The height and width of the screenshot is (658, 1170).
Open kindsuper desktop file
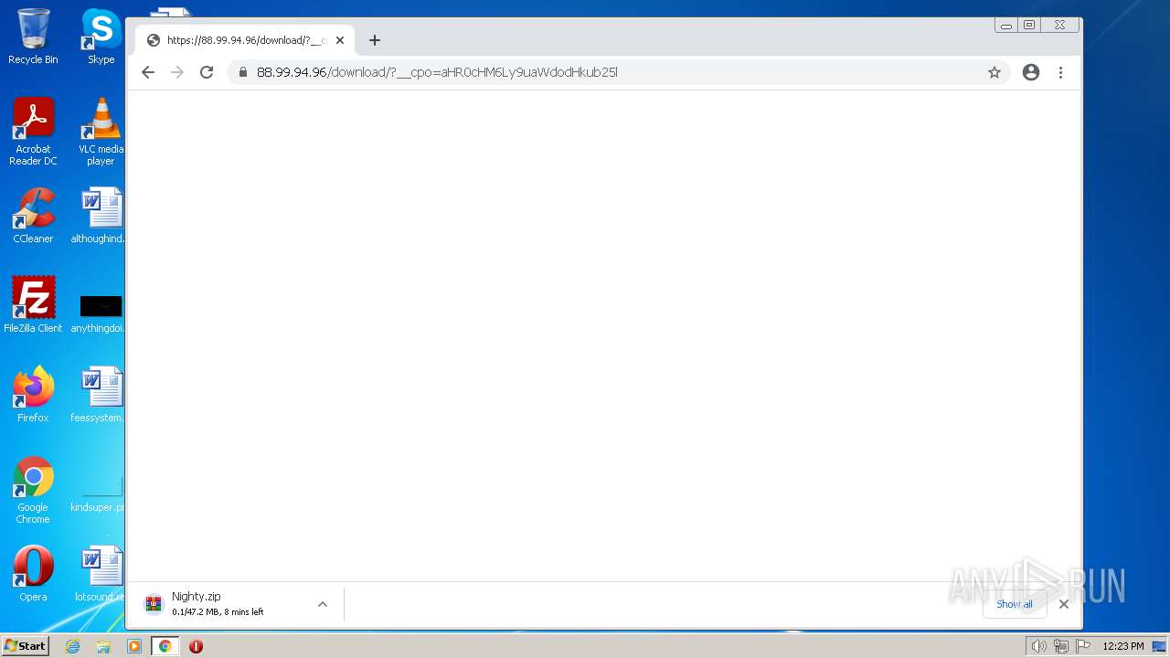(99, 493)
